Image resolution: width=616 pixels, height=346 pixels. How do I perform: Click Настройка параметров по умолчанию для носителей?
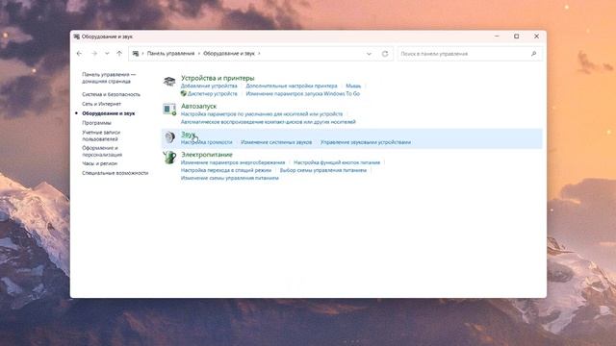click(262, 114)
